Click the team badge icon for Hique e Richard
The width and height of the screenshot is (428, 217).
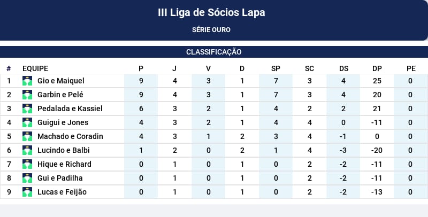coord(27,165)
